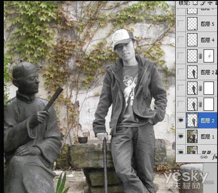Viewport: 218px width, 193px height.
Task: Enable the lock transparent pixels icon
Action: 195,3
